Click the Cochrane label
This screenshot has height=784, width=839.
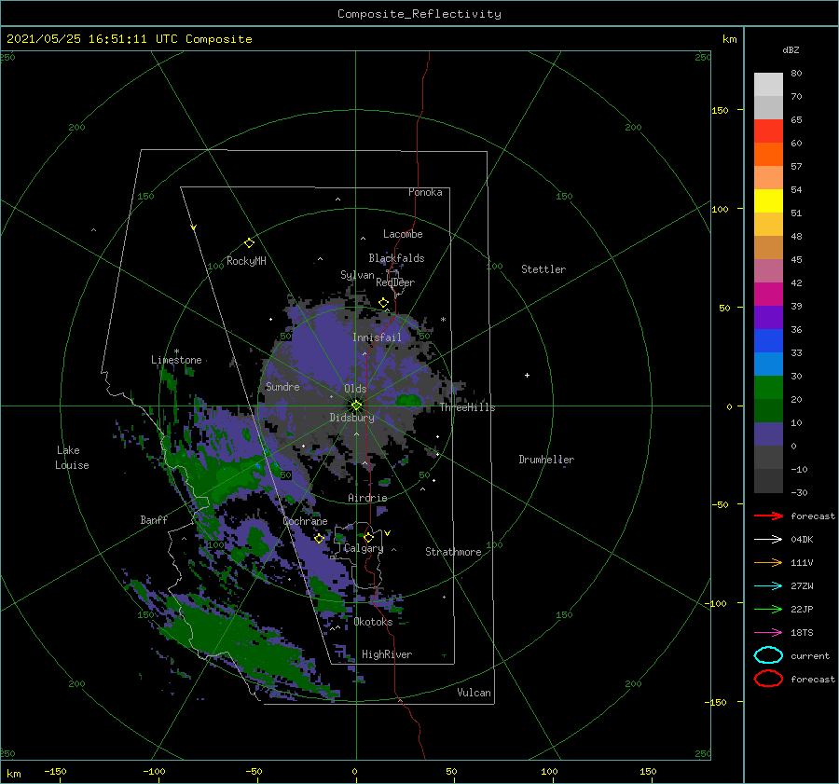[x=305, y=521]
